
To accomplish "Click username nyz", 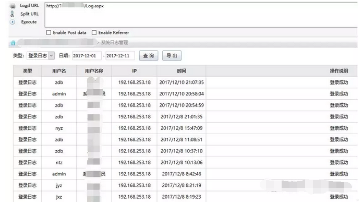I will (59, 128).
